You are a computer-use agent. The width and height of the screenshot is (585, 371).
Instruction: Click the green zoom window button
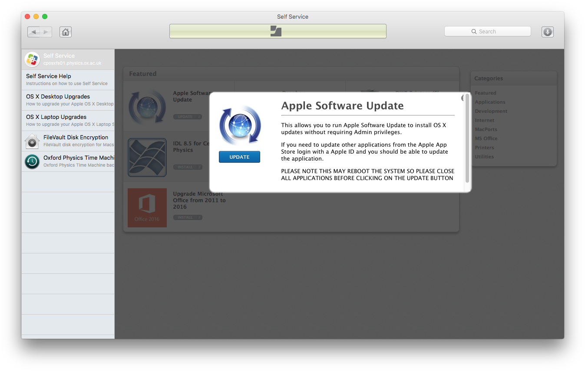click(x=45, y=16)
